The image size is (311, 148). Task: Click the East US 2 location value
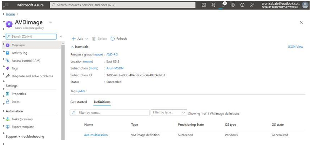click(x=113, y=61)
